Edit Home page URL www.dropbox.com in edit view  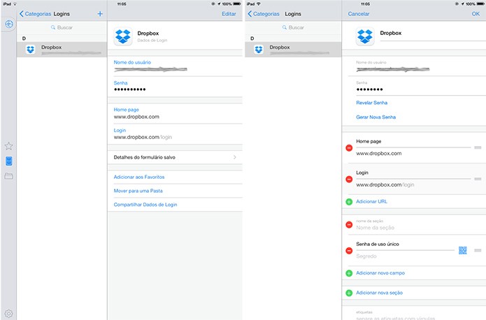pyautogui.click(x=413, y=153)
